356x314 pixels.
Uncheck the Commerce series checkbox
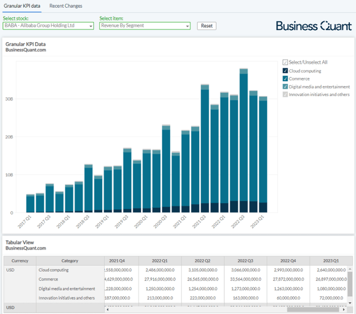coord(285,78)
